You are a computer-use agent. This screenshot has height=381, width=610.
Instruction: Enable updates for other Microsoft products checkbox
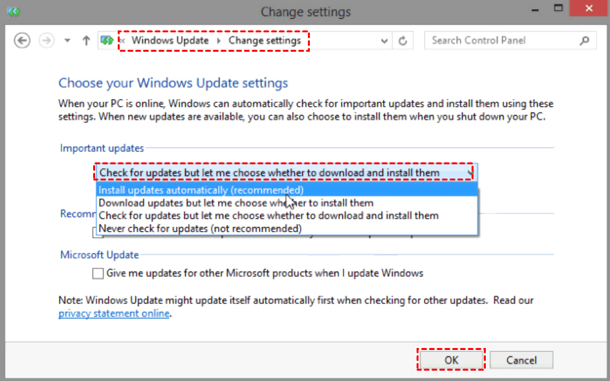(98, 273)
